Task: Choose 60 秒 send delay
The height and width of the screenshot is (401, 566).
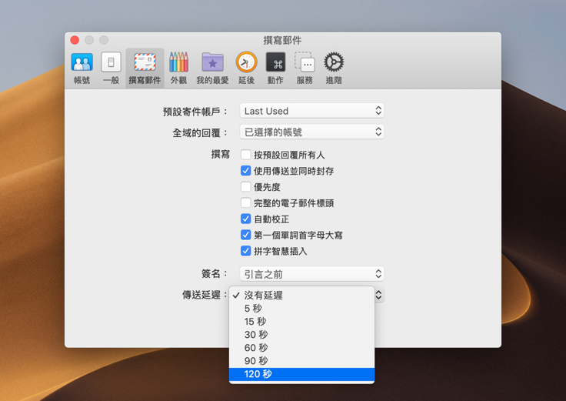Action: (301, 348)
